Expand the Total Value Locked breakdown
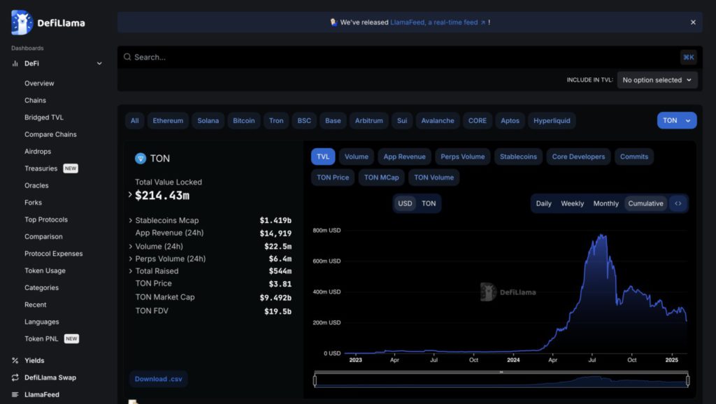The width and height of the screenshot is (716, 404). (130, 195)
